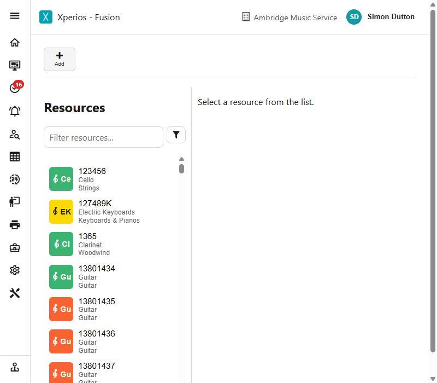Select the green Ce cello resource icon
The height and width of the screenshot is (383, 437).
click(61, 179)
